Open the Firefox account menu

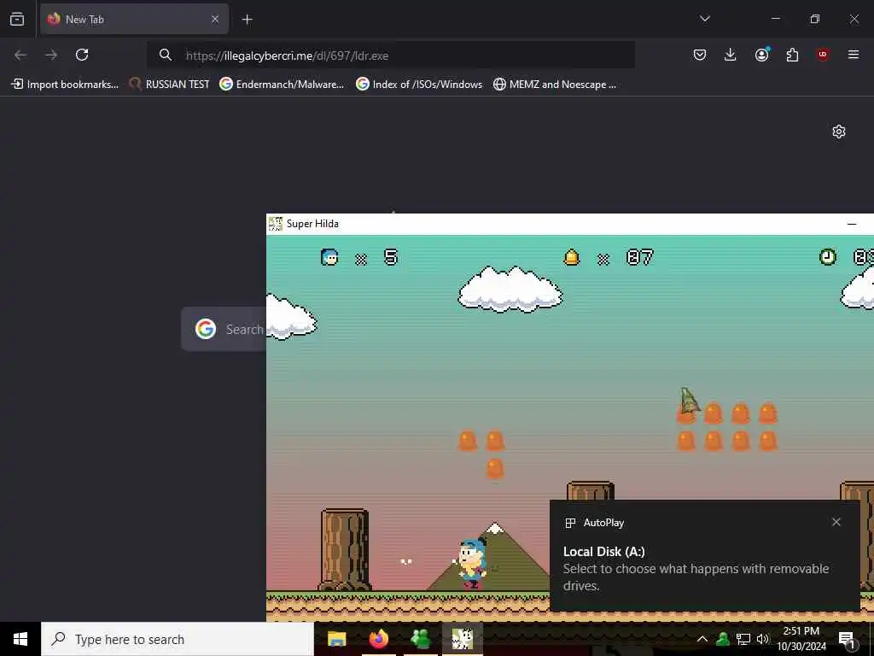tap(761, 54)
